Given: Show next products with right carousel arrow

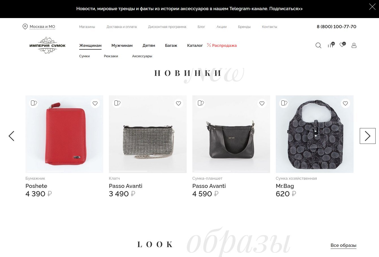Looking at the screenshot, I should point(367,136).
